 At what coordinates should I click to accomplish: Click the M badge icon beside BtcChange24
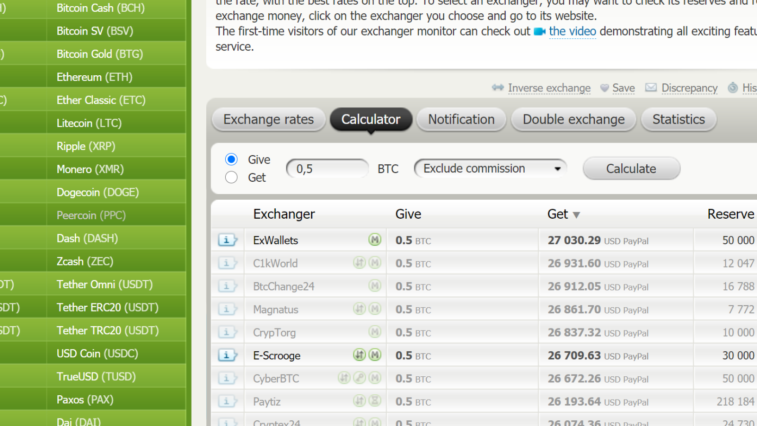tap(375, 285)
